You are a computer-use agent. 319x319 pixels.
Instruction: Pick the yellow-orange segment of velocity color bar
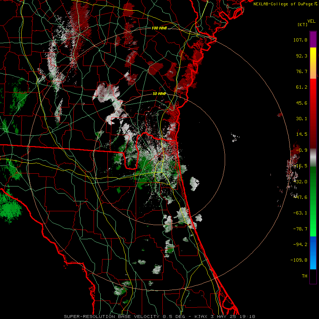(x=313, y=63)
